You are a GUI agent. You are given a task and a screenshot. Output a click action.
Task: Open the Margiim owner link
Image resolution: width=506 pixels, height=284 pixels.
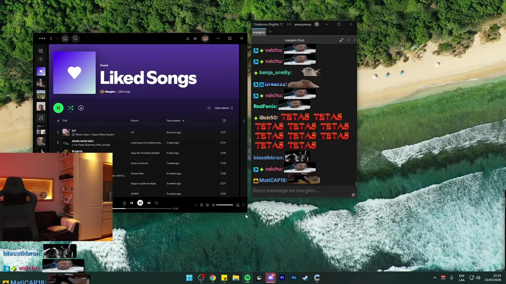pos(110,92)
